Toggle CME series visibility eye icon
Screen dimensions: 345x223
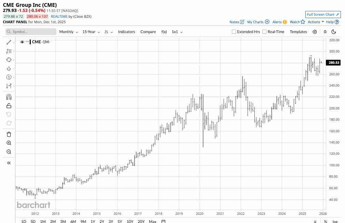coord(22,42)
